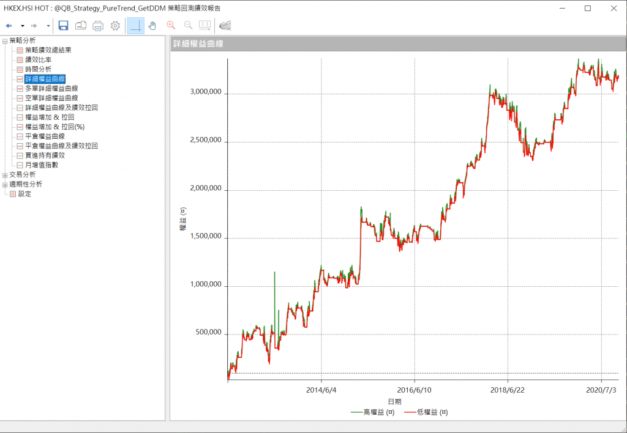Click the multi-line chart toolbar icon
This screenshot has width=627, height=433.
225,26
